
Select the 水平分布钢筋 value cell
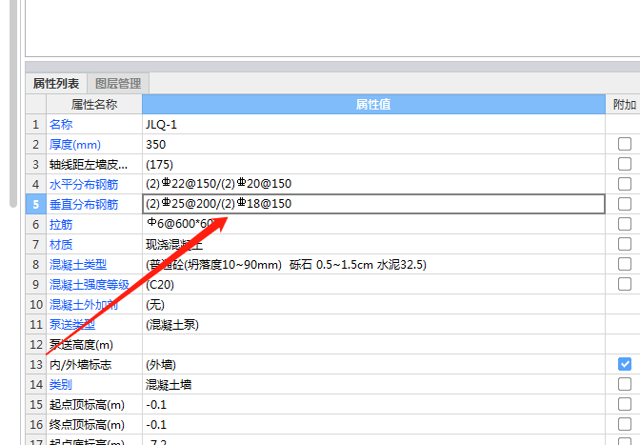tap(373, 184)
